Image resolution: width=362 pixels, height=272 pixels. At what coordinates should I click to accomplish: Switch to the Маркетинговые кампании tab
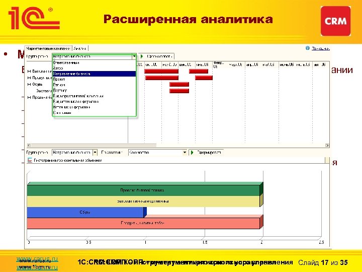48,48
